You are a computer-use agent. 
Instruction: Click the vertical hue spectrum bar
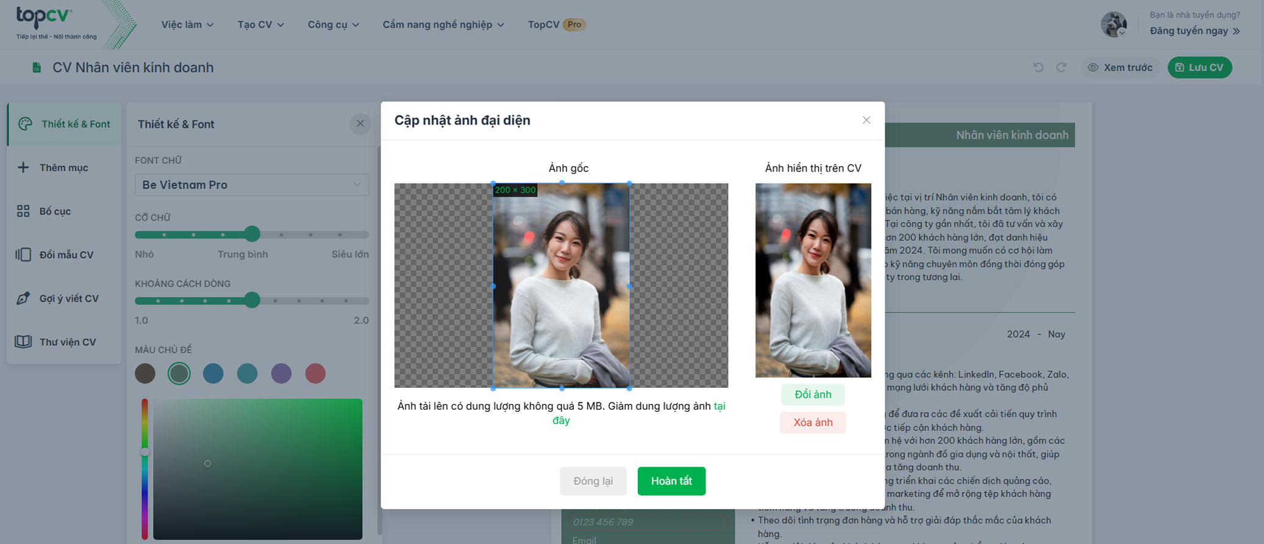coord(145,468)
